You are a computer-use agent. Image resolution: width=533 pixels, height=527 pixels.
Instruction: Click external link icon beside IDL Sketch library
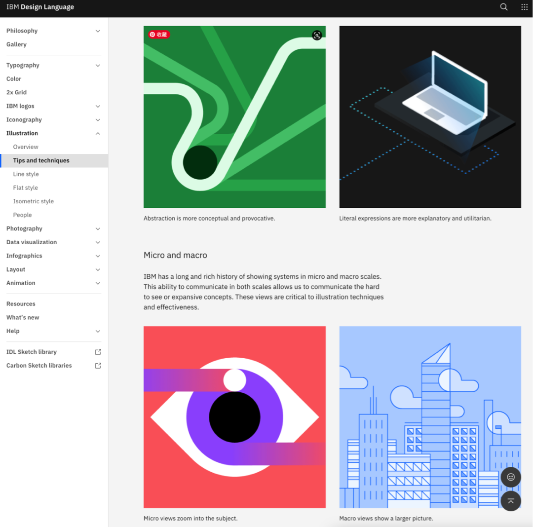pos(98,352)
